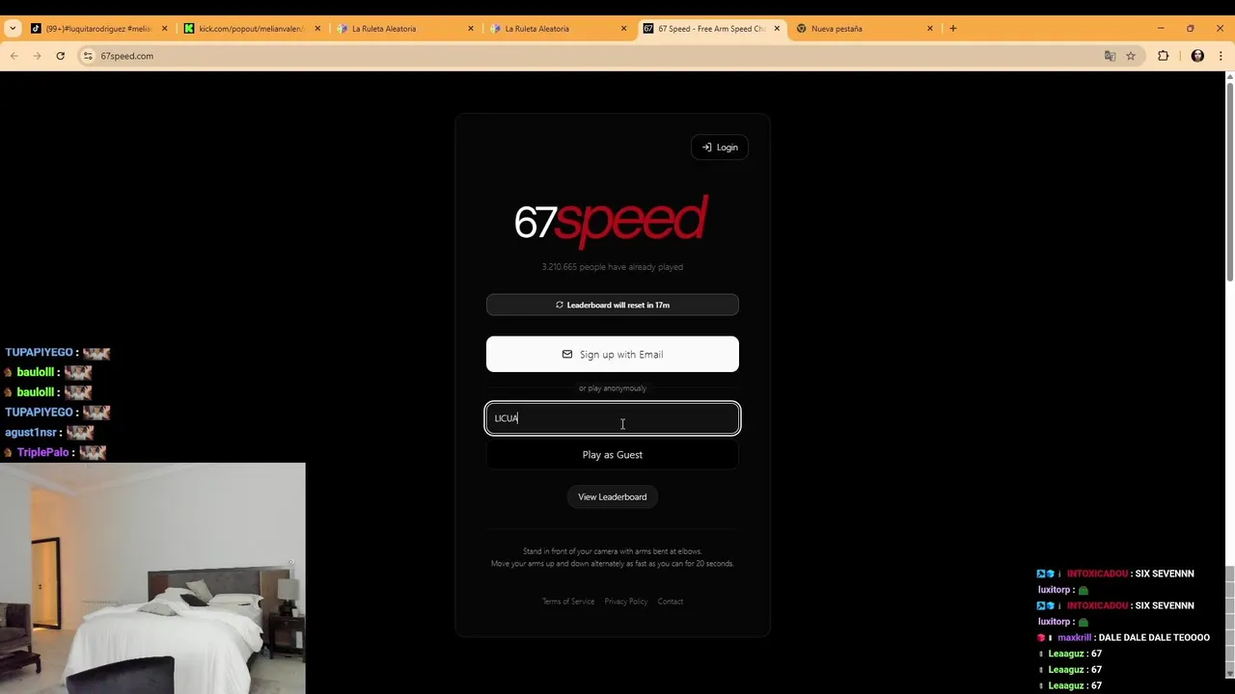This screenshot has height=694, width=1235.
Task: Switch to the second La Ruleta Aleatoria tab
Action: pos(559,29)
